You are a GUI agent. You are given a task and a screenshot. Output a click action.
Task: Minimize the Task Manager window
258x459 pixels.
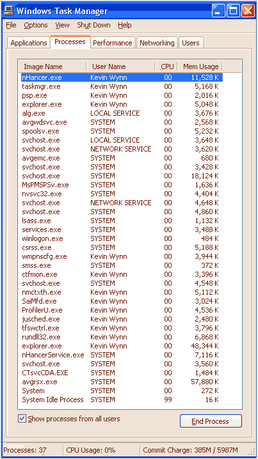(218, 11)
